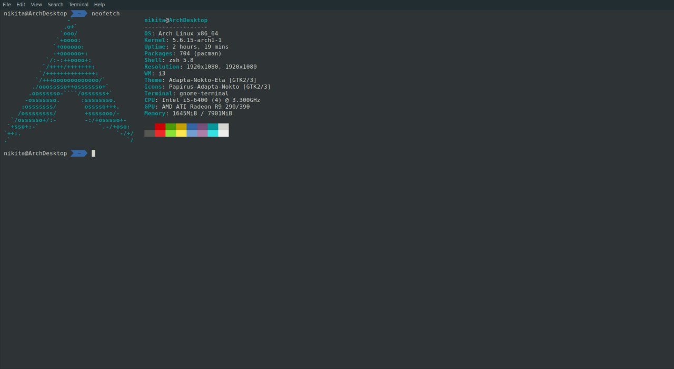The height and width of the screenshot is (369, 674).
Task: Click the dark green color block
Action: click(x=171, y=127)
